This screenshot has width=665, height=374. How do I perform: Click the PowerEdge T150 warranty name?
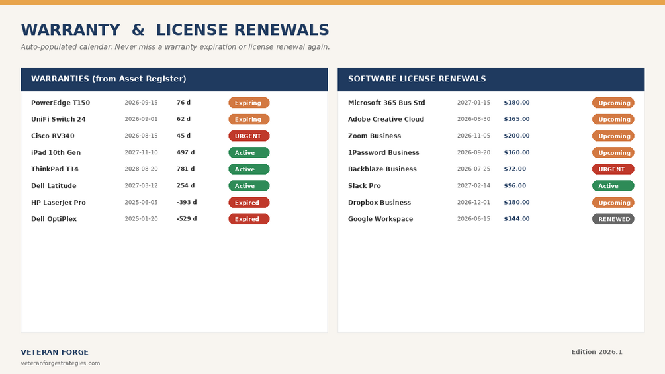pyautogui.click(x=60, y=103)
